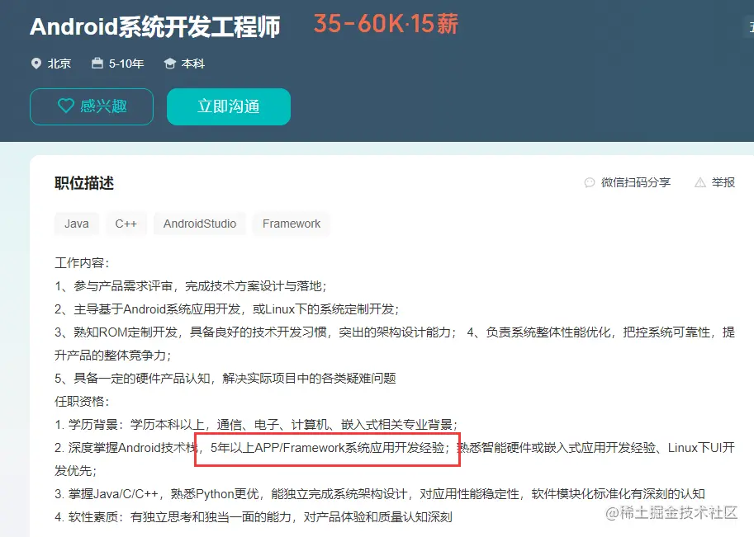The image size is (754, 537).
Task: Click the location pin icon beside 北京
Action: pyautogui.click(x=36, y=64)
